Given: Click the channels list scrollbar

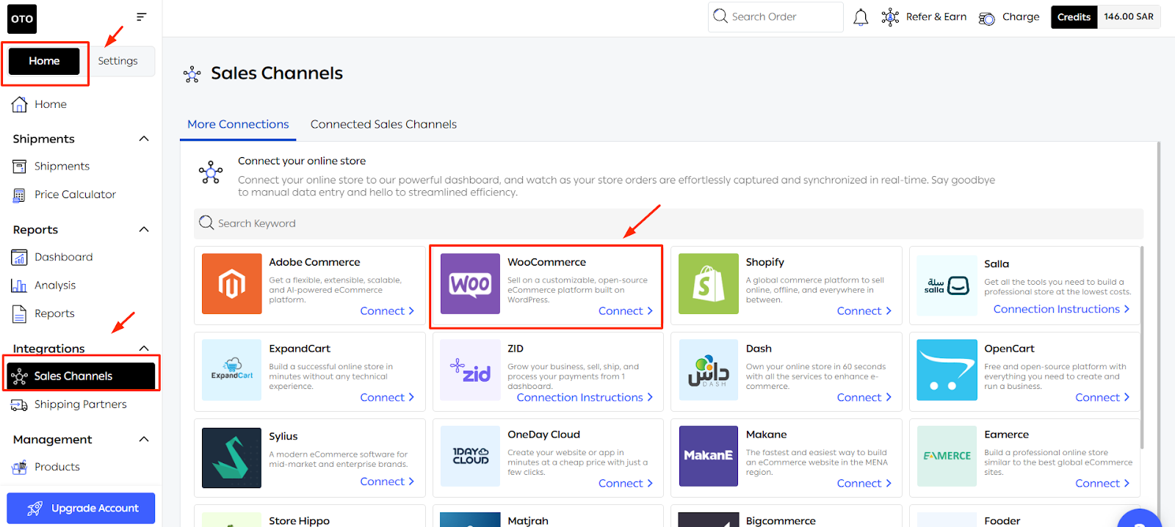Looking at the screenshot, I should coord(1141,347).
